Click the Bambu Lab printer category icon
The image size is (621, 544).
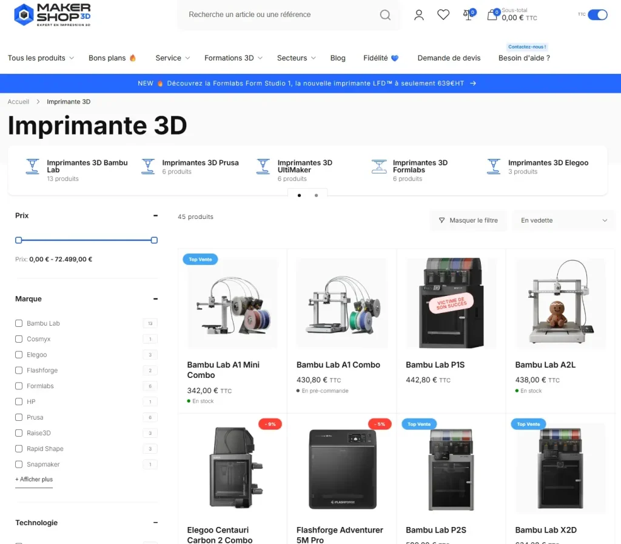coord(33,167)
